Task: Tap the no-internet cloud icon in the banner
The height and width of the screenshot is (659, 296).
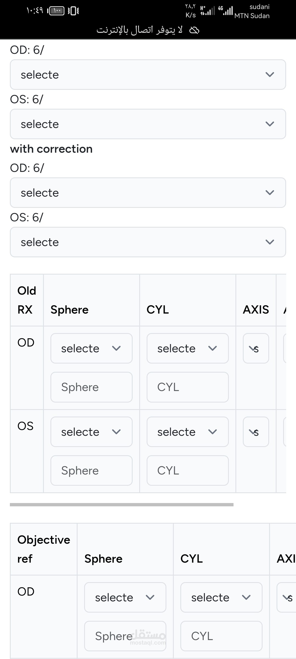Action: 194,30
